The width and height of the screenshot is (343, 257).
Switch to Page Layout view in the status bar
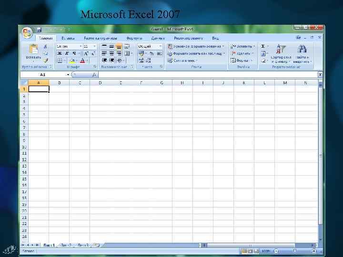(251, 251)
